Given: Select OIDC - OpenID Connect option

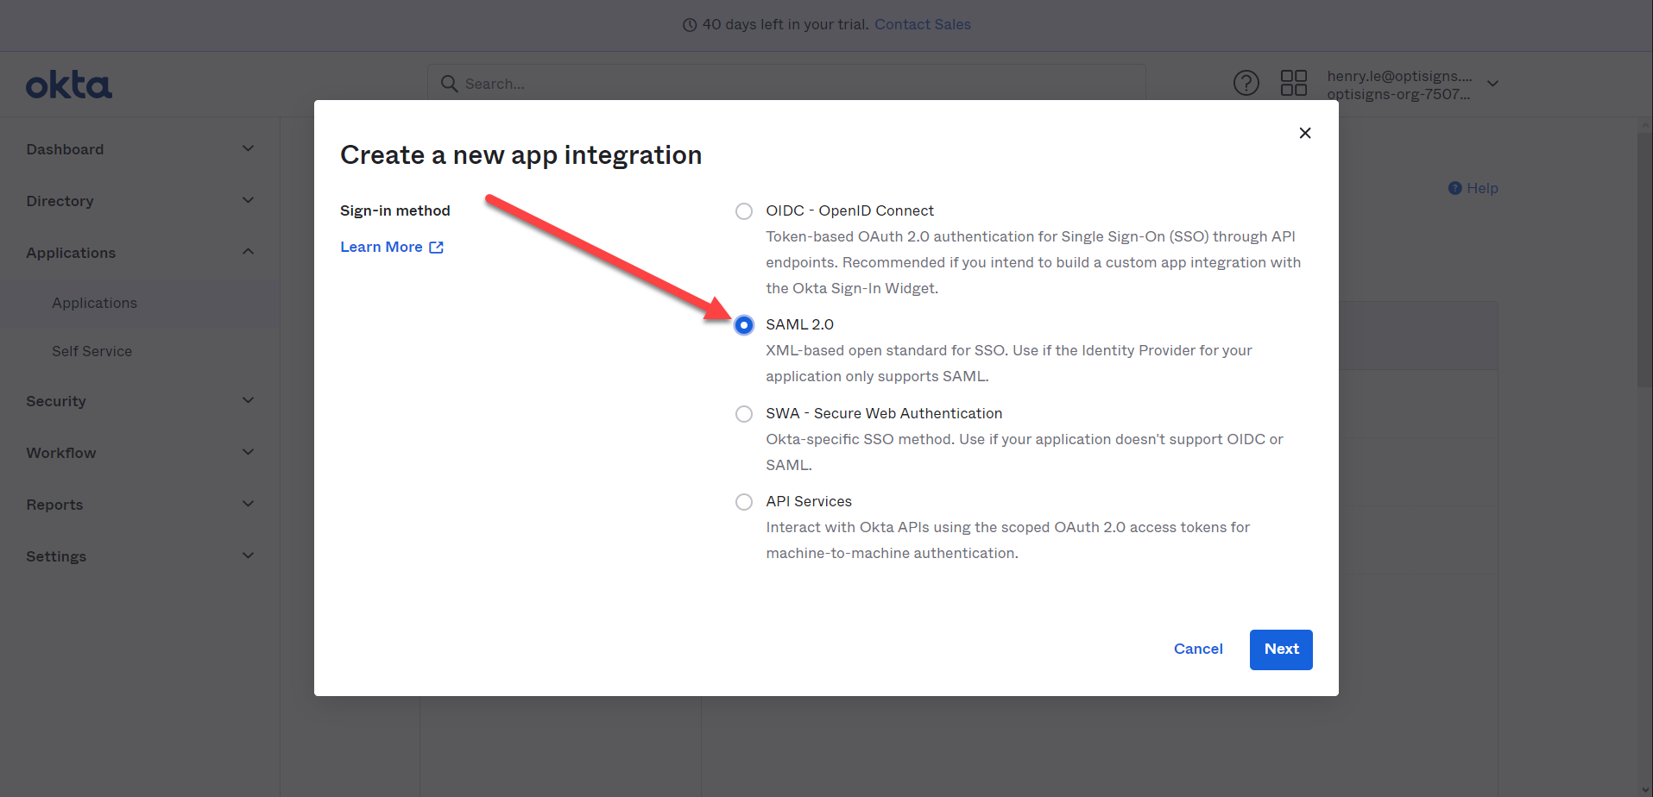Looking at the screenshot, I should 743,211.
